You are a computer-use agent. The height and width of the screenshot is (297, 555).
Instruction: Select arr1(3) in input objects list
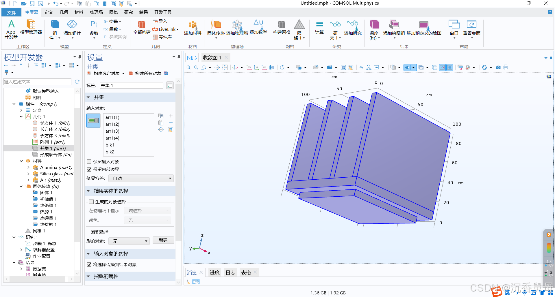pyautogui.click(x=112, y=131)
